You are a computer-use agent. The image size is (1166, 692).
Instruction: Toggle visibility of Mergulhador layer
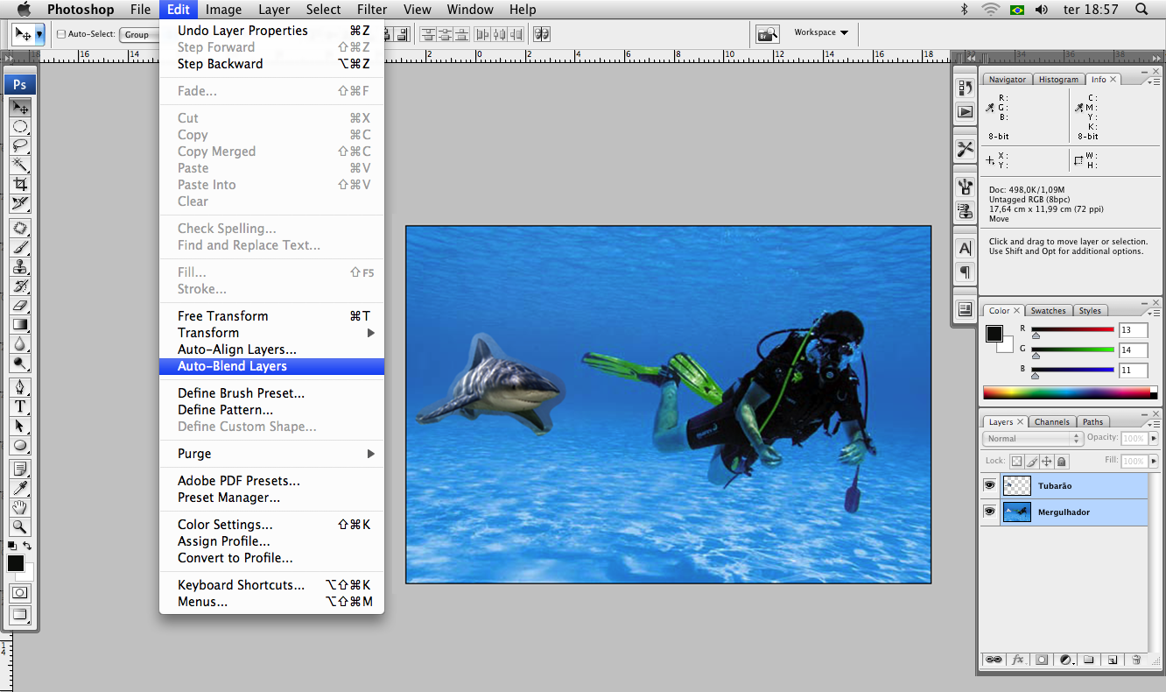pyautogui.click(x=989, y=512)
